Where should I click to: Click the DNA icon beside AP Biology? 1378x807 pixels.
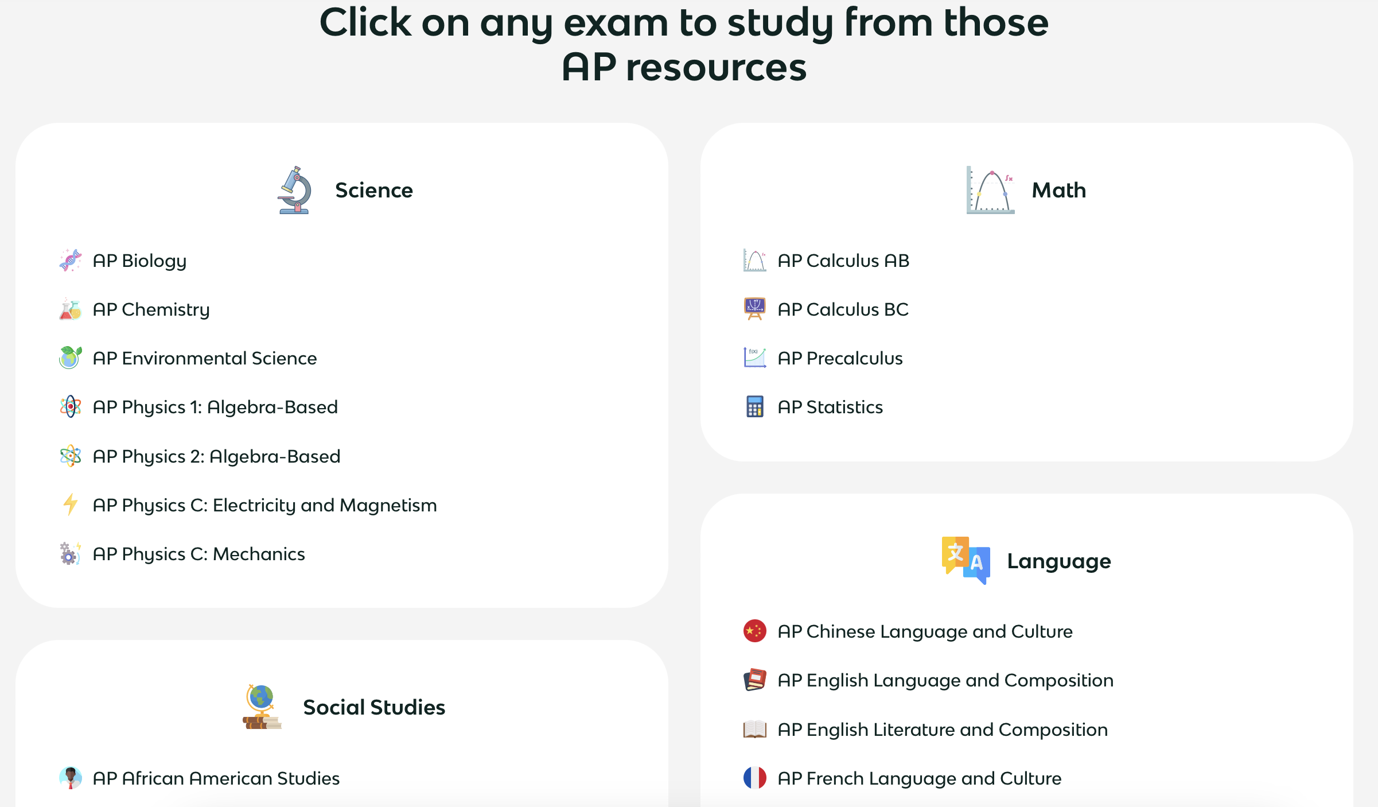click(70, 261)
